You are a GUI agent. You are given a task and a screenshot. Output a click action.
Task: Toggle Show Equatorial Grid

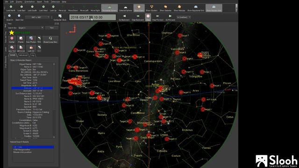[x=196, y=8]
